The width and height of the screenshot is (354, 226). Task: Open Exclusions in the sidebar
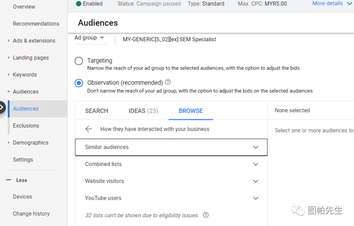(26, 126)
